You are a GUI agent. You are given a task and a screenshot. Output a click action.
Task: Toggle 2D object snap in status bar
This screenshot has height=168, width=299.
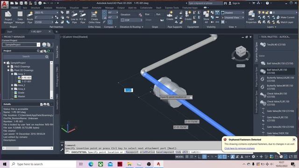[x=224, y=157]
